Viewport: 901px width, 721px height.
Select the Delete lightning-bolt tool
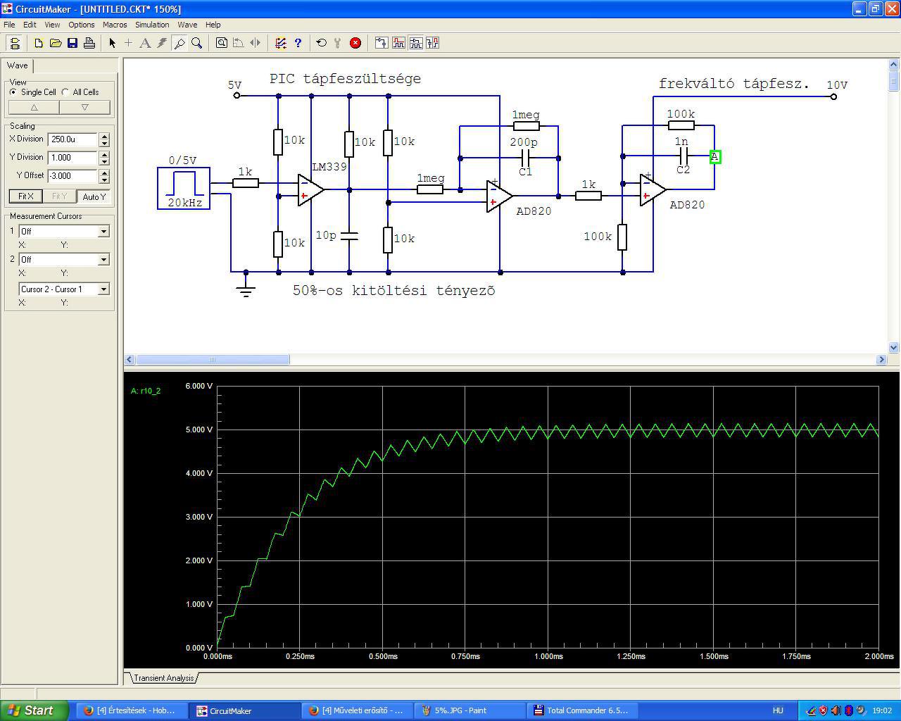coord(163,43)
